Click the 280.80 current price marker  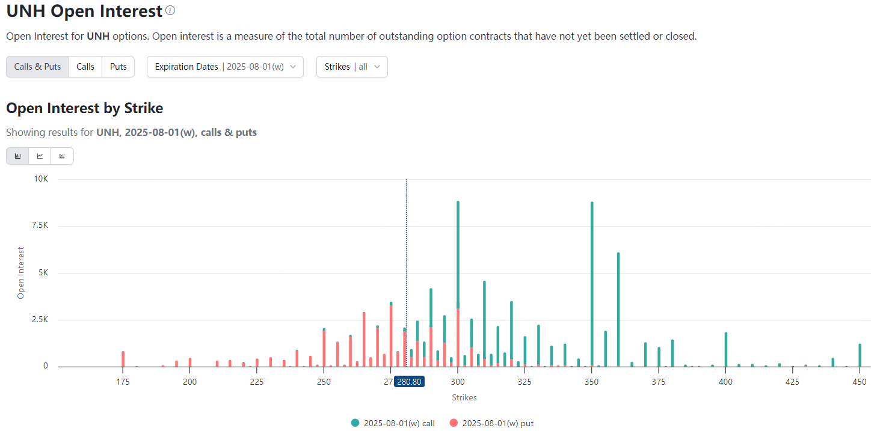[x=409, y=381]
